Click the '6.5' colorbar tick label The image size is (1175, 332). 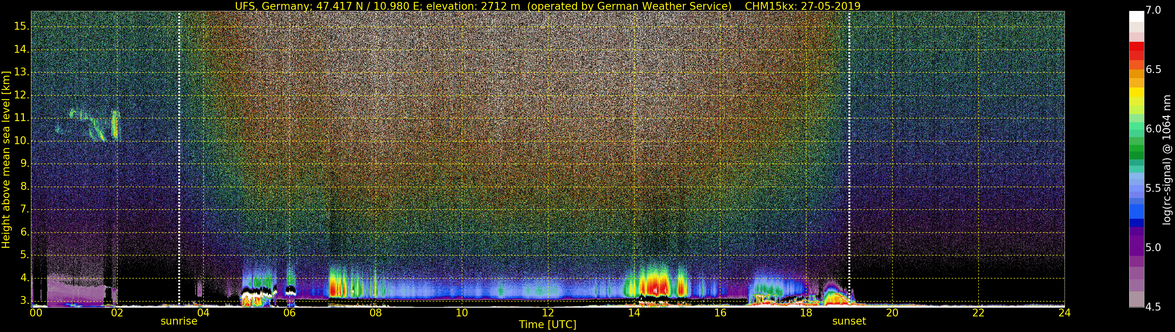click(1153, 70)
